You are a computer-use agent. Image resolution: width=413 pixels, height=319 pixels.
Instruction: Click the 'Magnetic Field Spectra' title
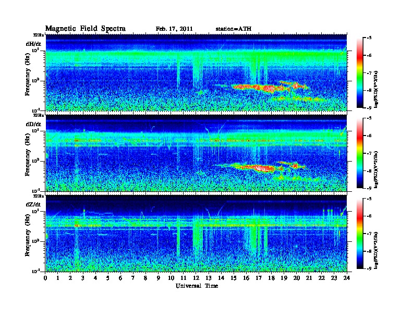(86, 29)
